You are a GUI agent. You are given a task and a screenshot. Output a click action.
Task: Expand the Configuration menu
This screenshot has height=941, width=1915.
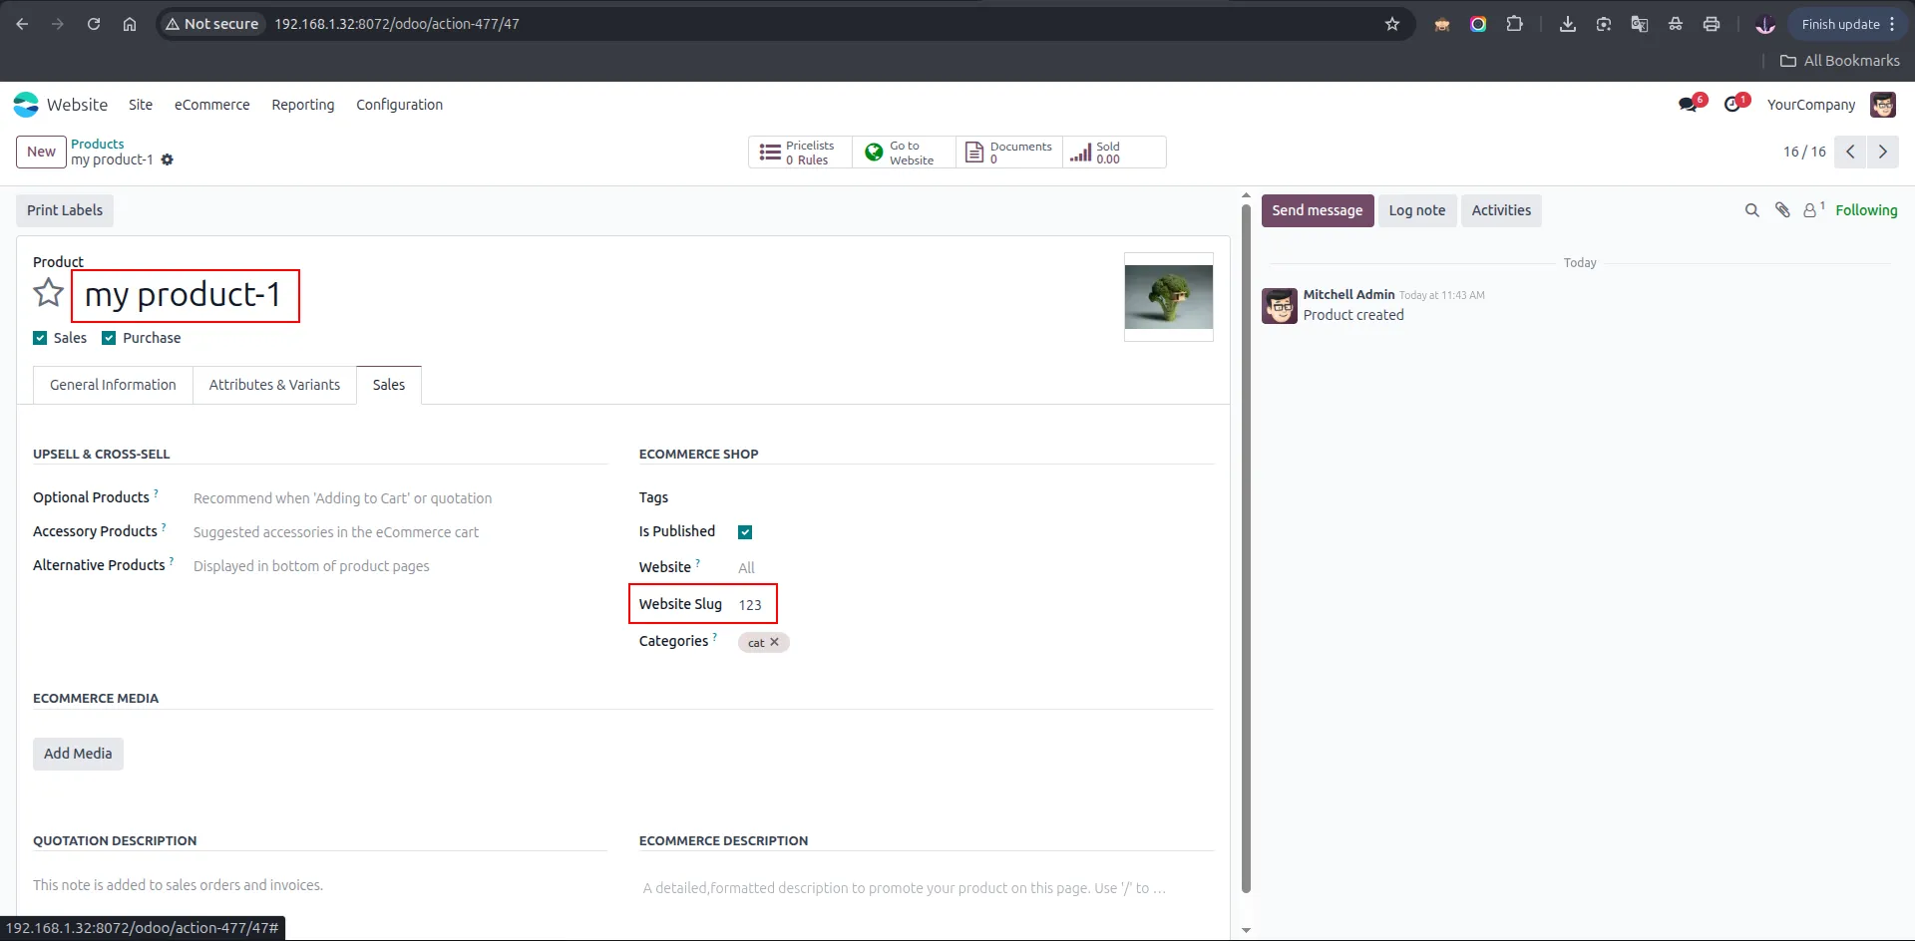pos(399,105)
